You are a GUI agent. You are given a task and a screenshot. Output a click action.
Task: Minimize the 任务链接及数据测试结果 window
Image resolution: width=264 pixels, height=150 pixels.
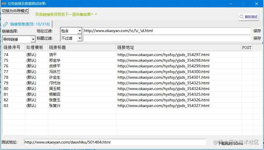[x=230, y=4]
